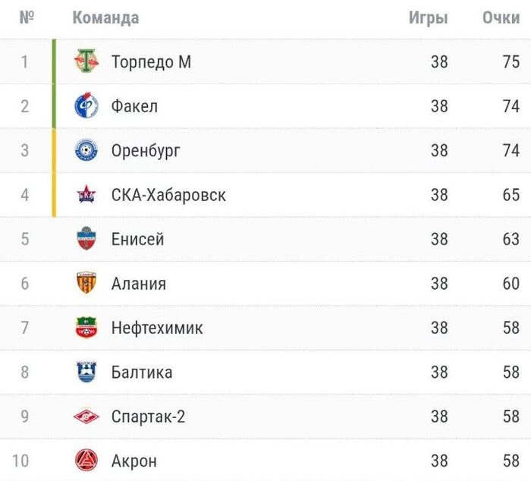Viewport: 531px width, 481px height.
Task: Click the Алания club crest
Action: point(86,283)
